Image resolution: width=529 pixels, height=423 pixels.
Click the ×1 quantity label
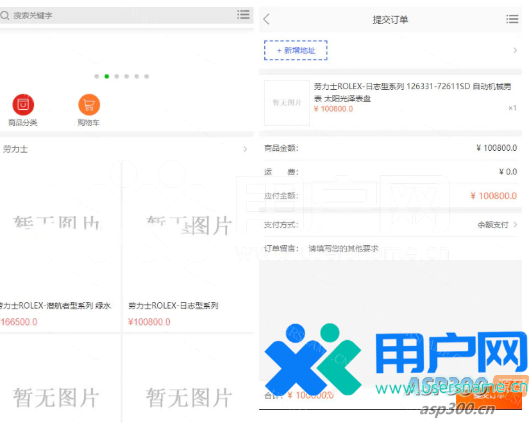pyautogui.click(x=512, y=108)
